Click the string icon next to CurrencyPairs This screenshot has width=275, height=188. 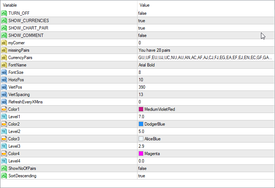(x=4, y=58)
